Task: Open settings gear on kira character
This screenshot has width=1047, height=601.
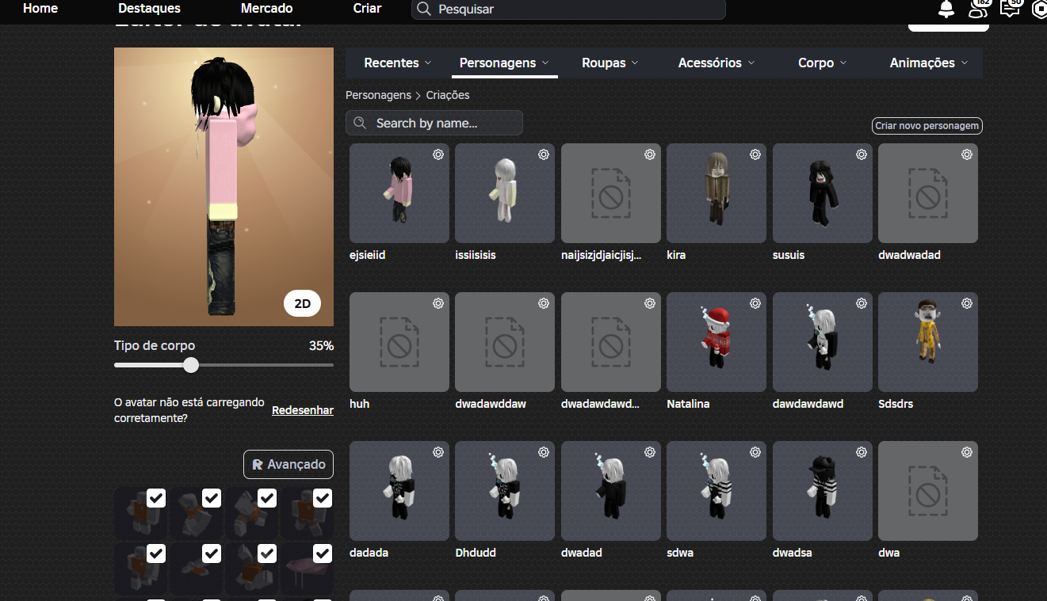Action: (x=755, y=154)
